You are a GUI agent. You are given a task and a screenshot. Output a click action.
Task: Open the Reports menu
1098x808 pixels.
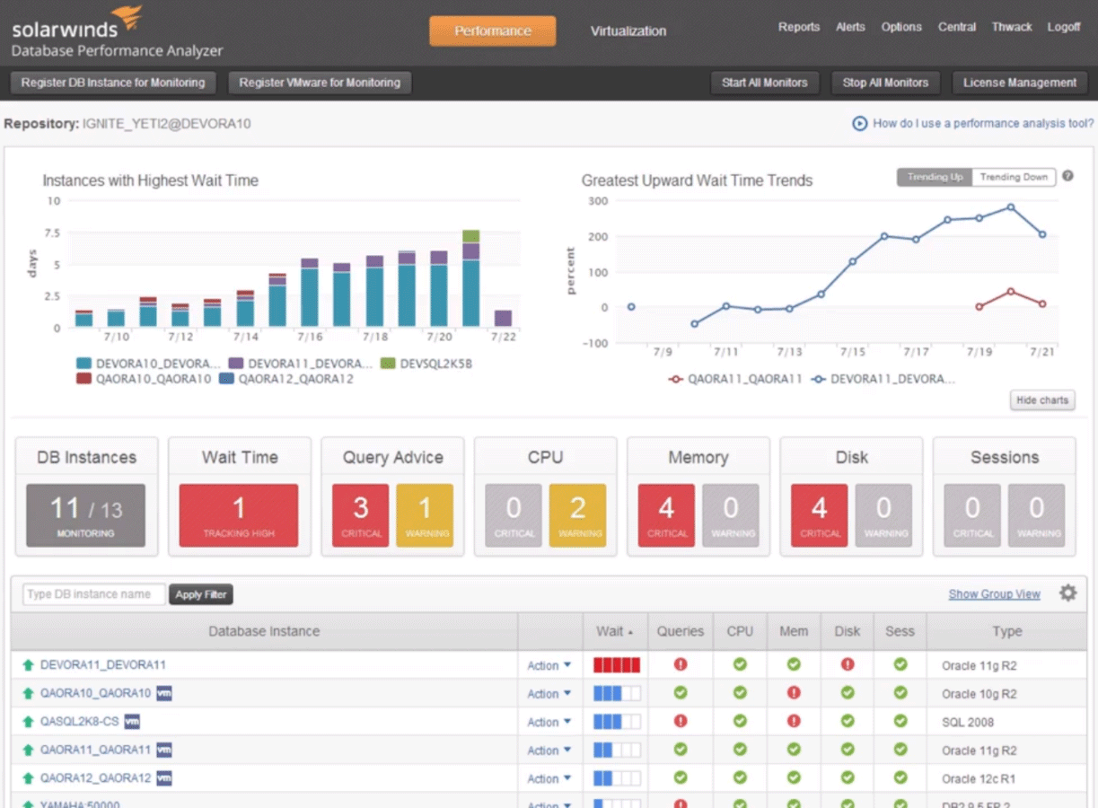point(799,27)
